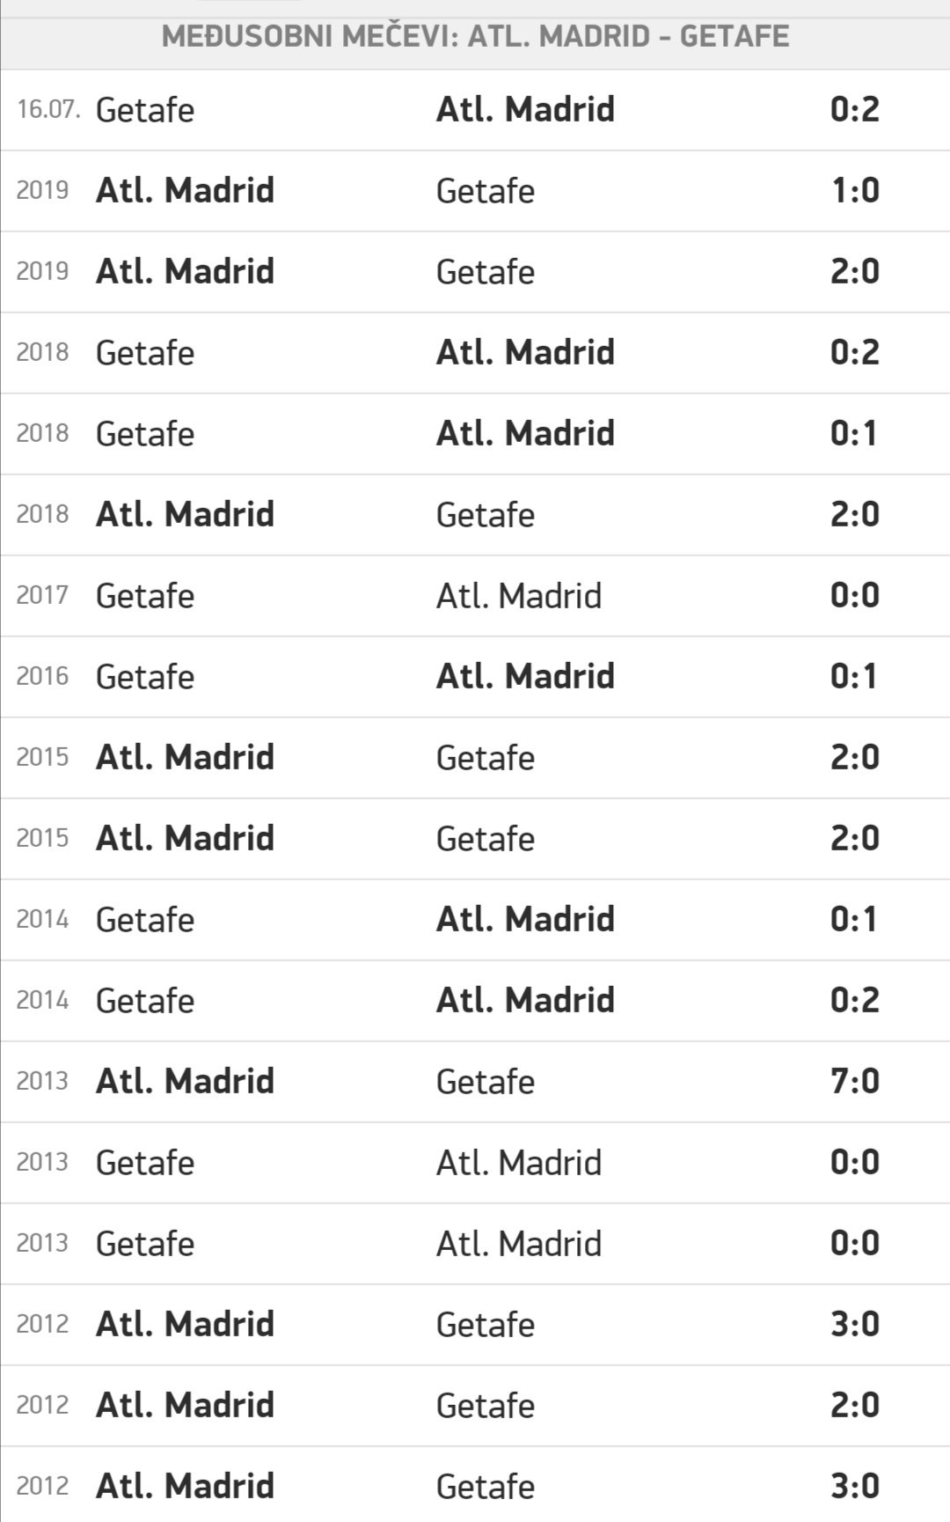This screenshot has width=950, height=1522.
Task: Select the 2012 match ending 2:0
Action: [475, 1406]
